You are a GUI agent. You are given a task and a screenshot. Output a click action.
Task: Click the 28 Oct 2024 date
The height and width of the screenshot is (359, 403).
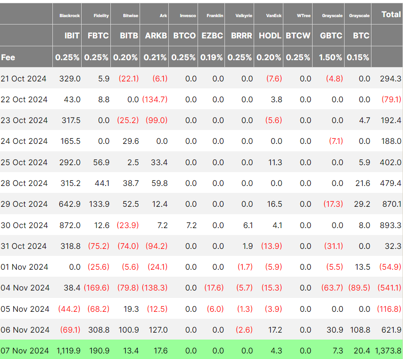[x=24, y=183]
